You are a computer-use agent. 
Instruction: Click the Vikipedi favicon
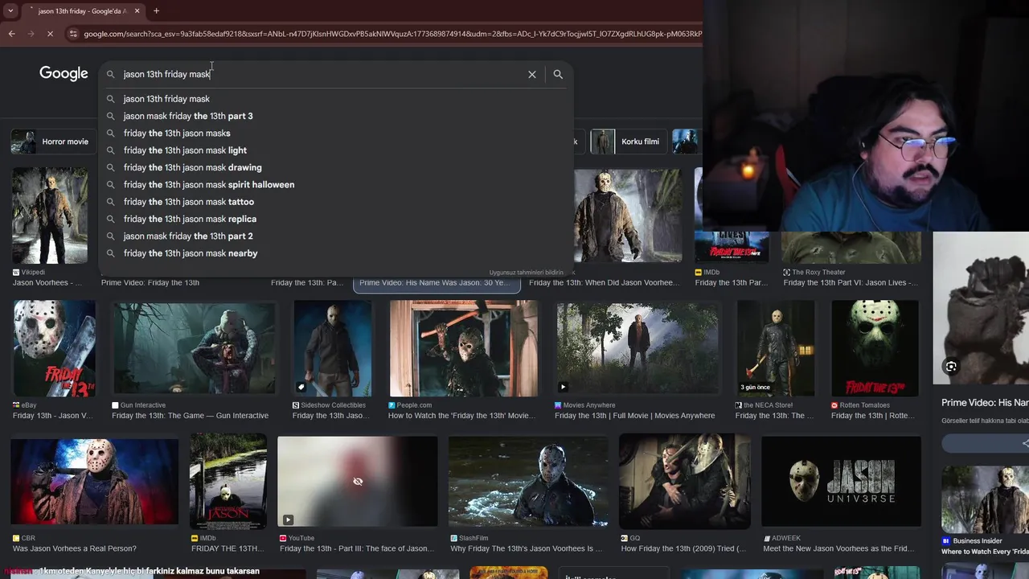click(16, 273)
